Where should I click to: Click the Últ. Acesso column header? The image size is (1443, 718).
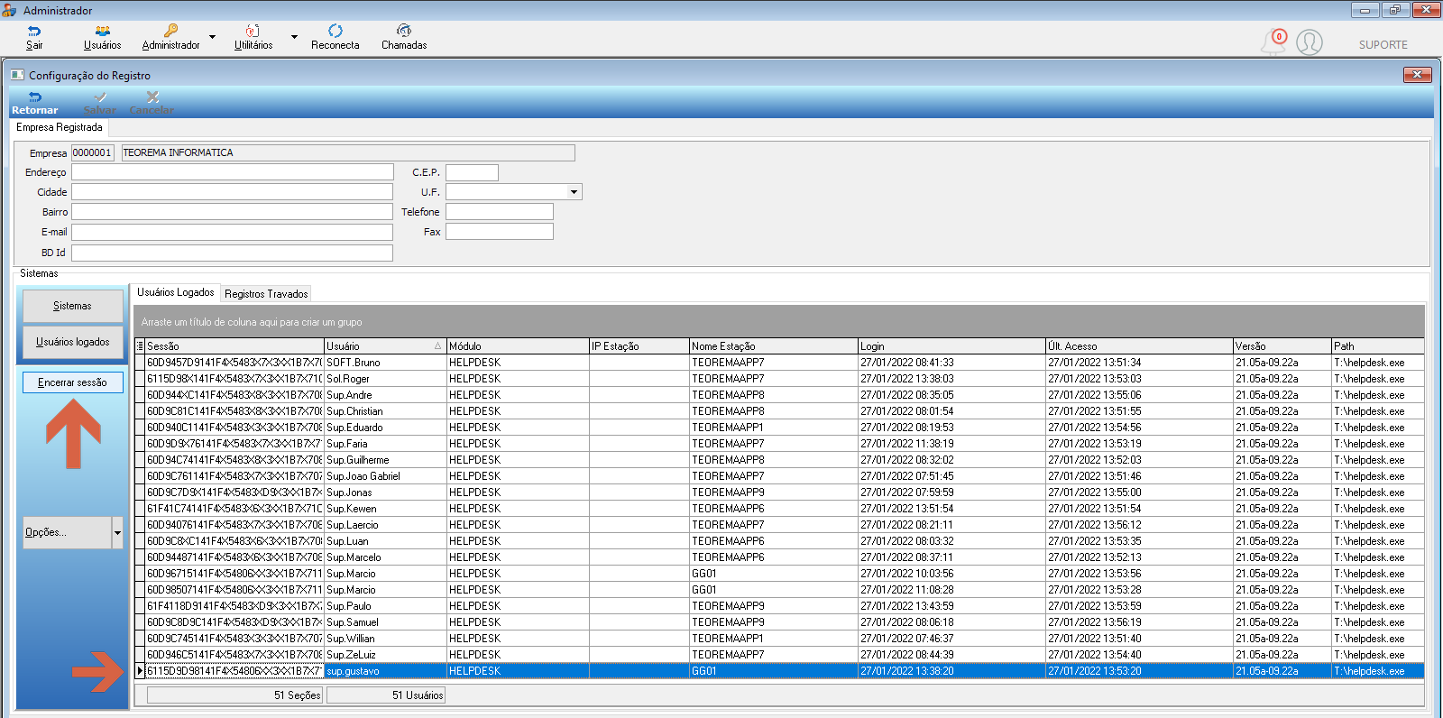pyautogui.click(x=1139, y=346)
